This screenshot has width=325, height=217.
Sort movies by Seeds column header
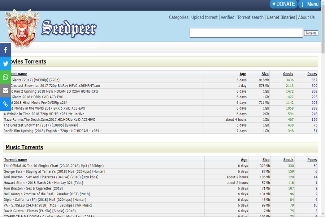click(x=288, y=74)
